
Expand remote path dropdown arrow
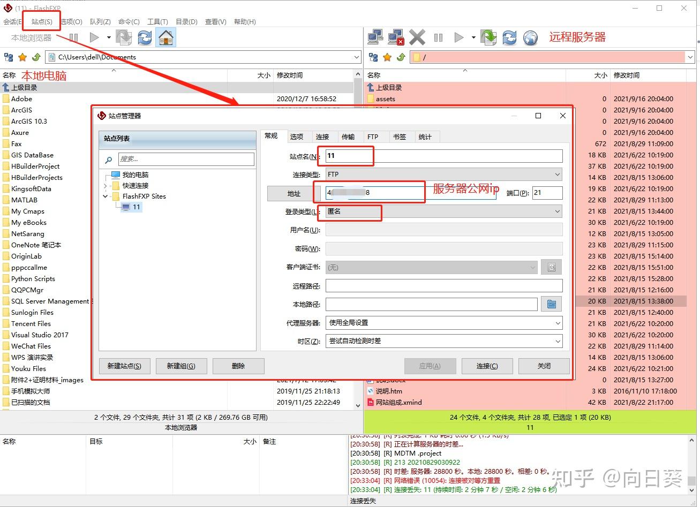coord(690,57)
